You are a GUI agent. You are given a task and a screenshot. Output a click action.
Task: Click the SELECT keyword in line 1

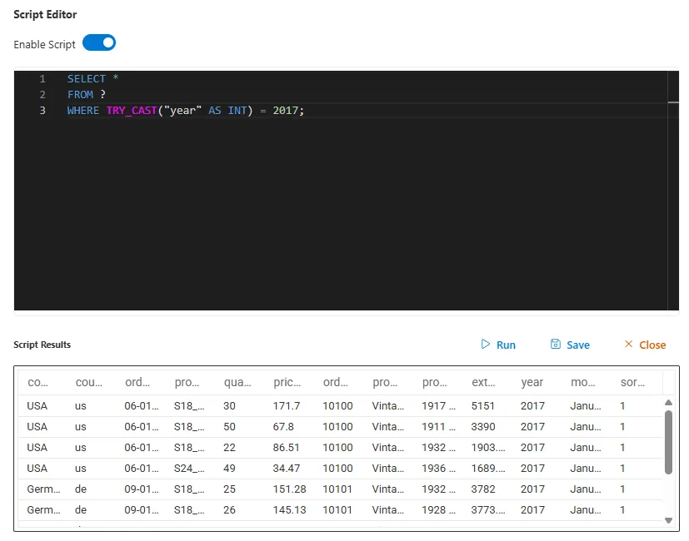[87, 78]
